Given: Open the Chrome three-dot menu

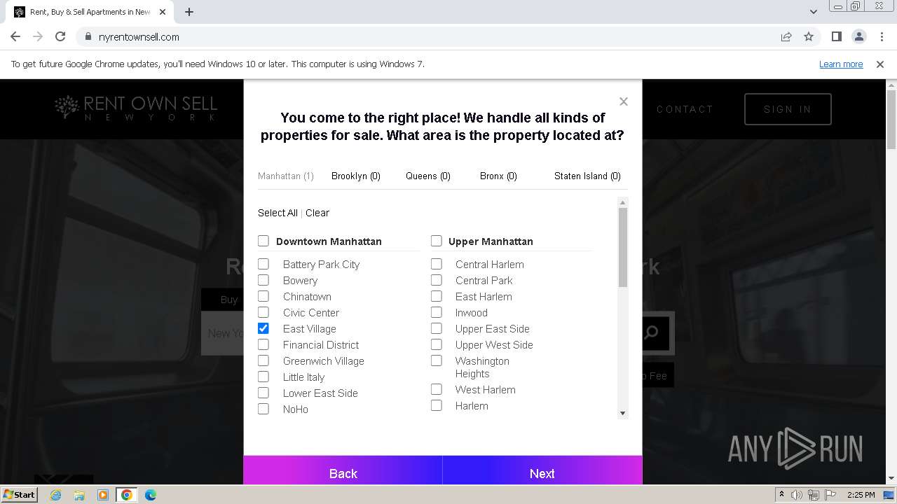Looking at the screenshot, I should [x=882, y=36].
